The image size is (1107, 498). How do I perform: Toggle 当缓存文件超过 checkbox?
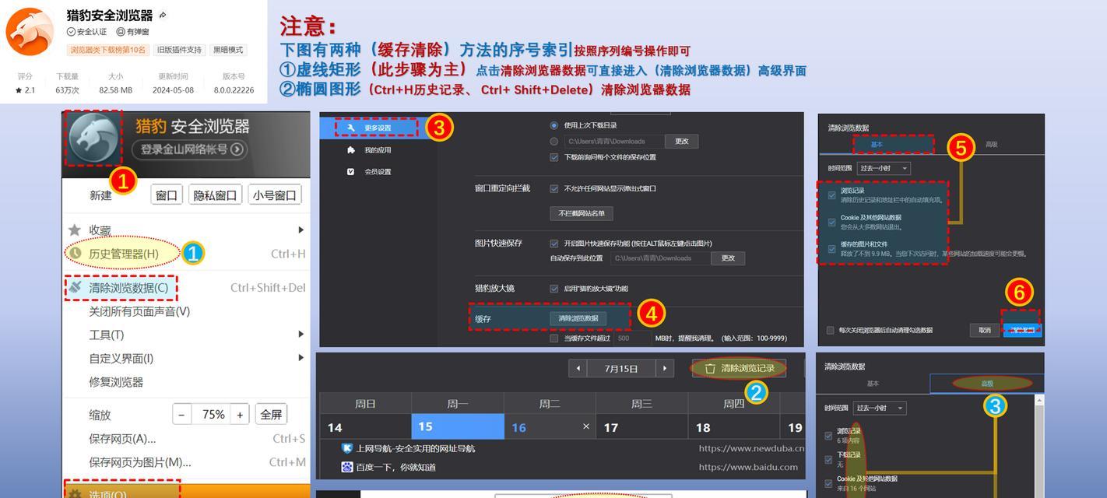coord(554,338)
